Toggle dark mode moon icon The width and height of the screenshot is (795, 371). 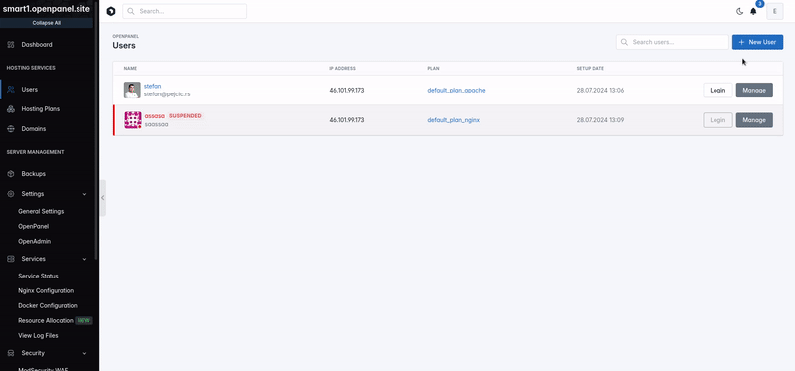(739, 12)
